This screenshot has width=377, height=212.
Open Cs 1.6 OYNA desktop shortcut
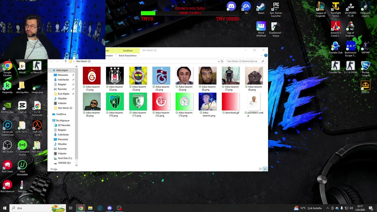point(350,67)
